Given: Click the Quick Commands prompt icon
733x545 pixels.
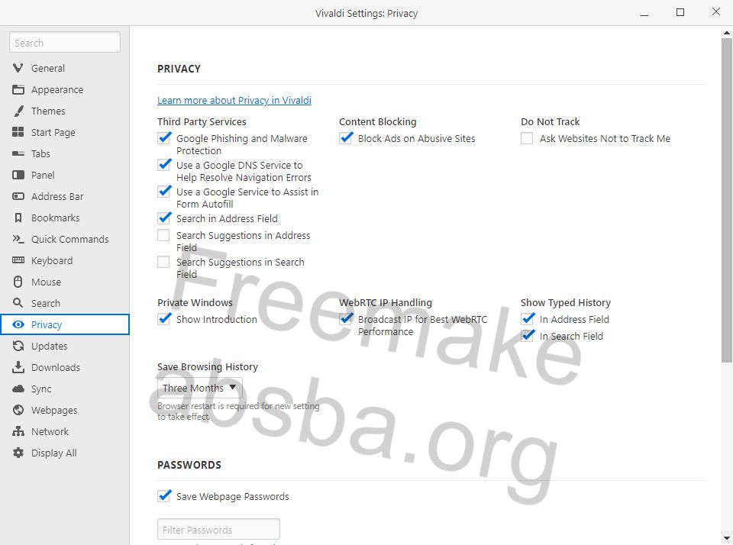Looking at the screenshot, I should pos(18,239).
